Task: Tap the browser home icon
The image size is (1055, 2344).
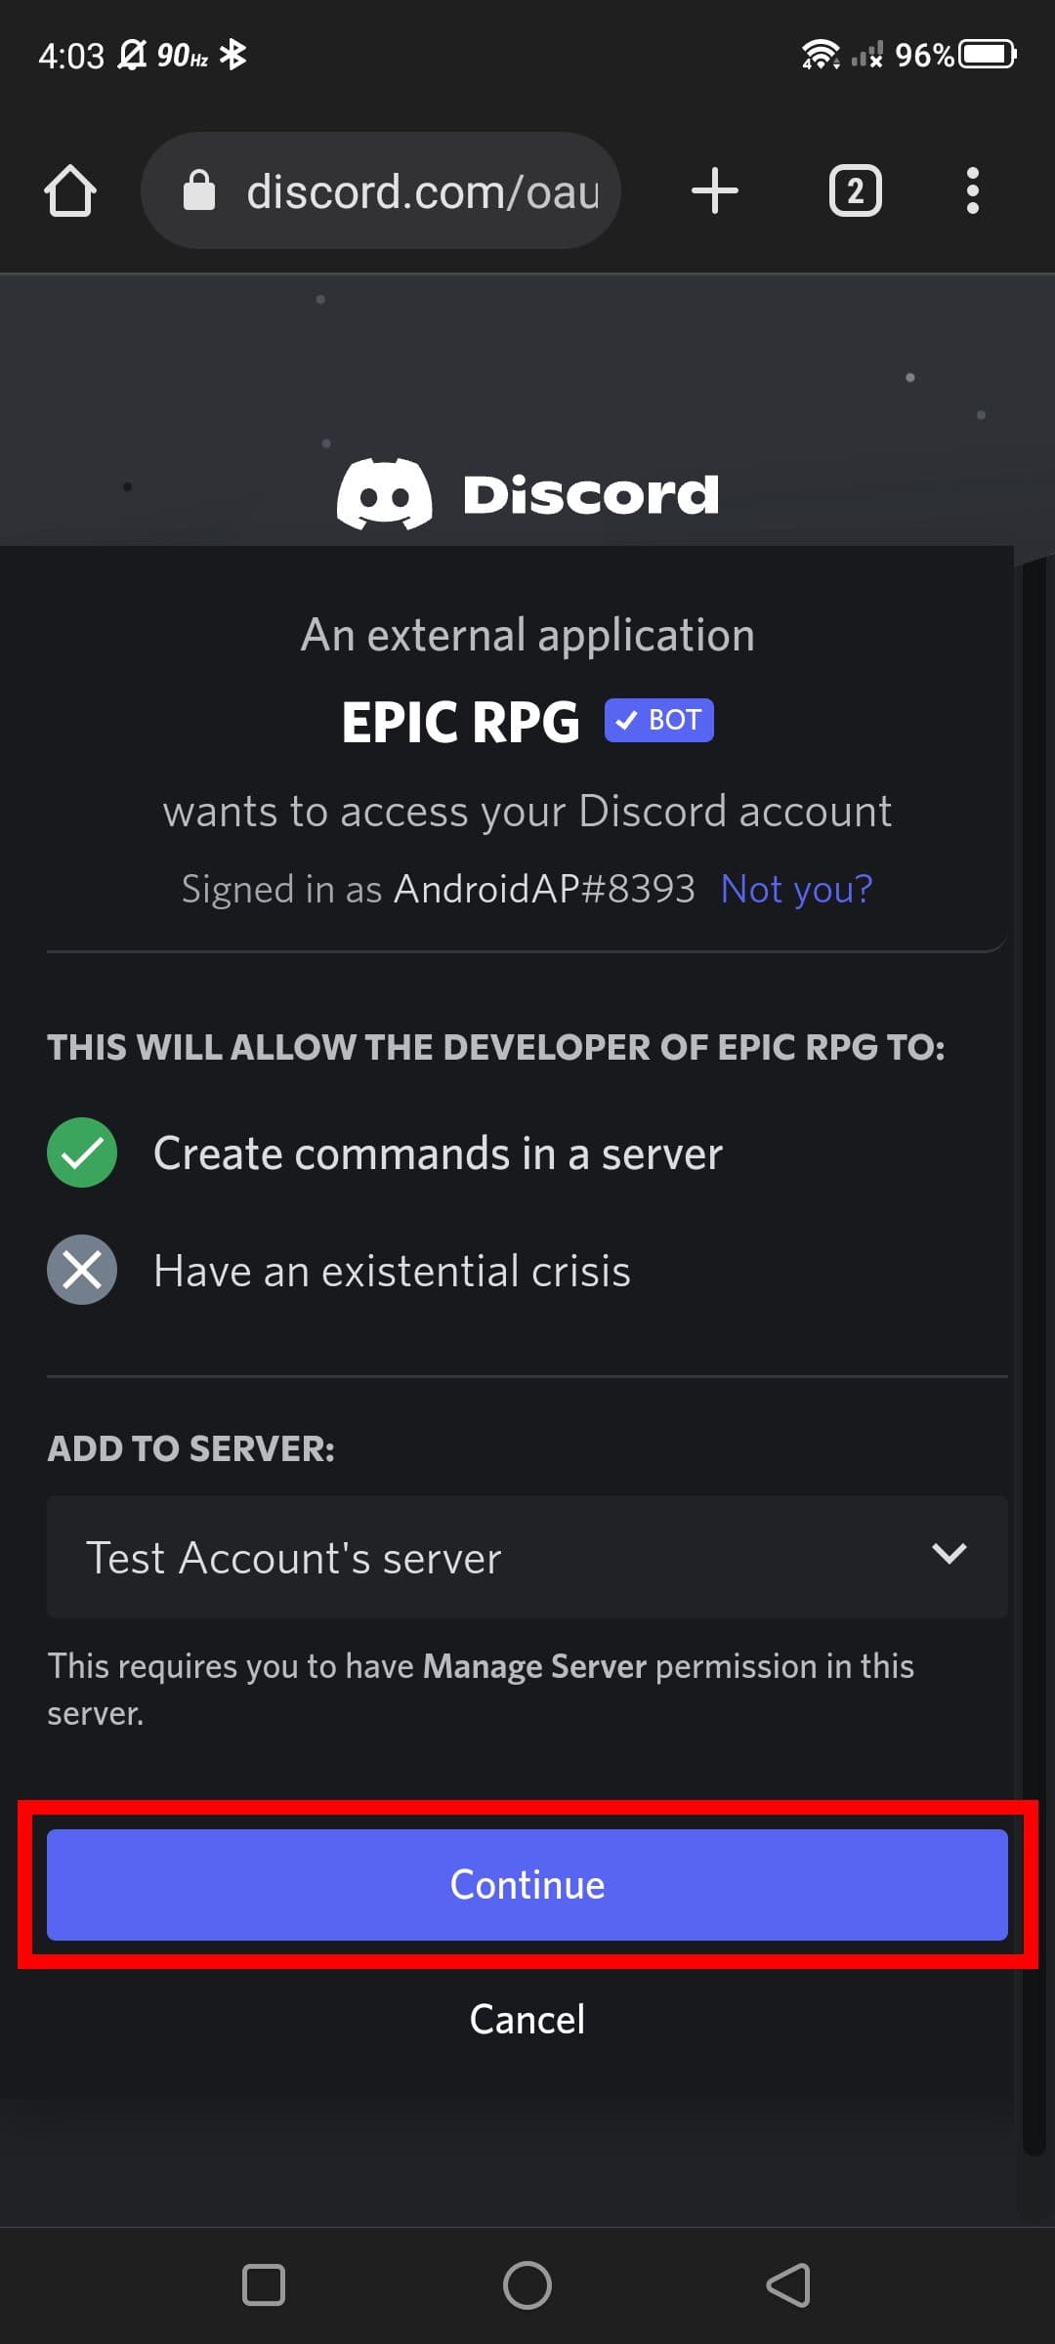Action: pos(70,190)
